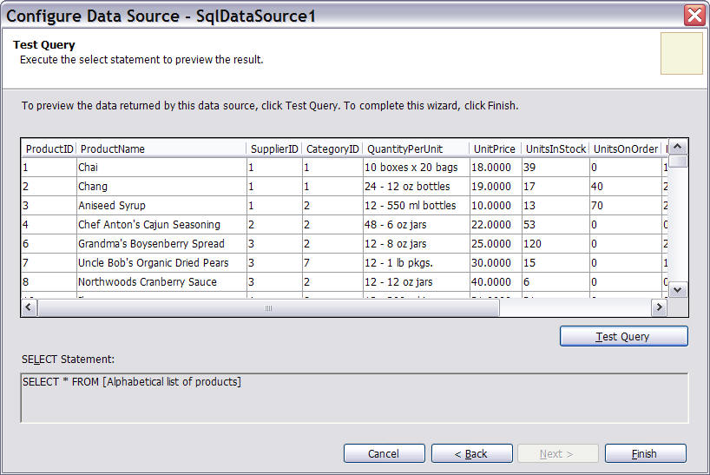The image size is (710, 475).
Task: Click inside the SELECT Statement text box
Action: 354,398
